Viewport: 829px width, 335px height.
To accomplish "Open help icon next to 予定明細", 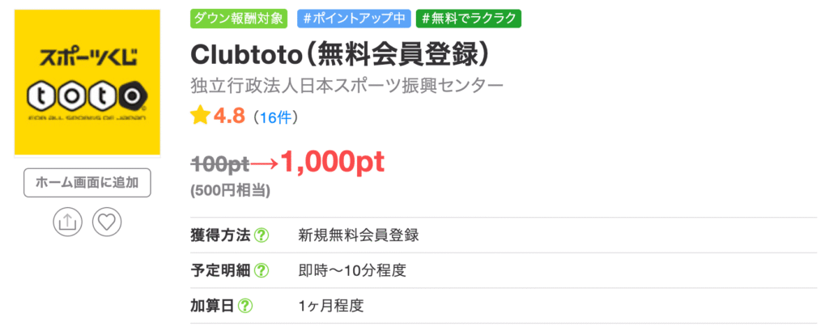I will [261, 271].
